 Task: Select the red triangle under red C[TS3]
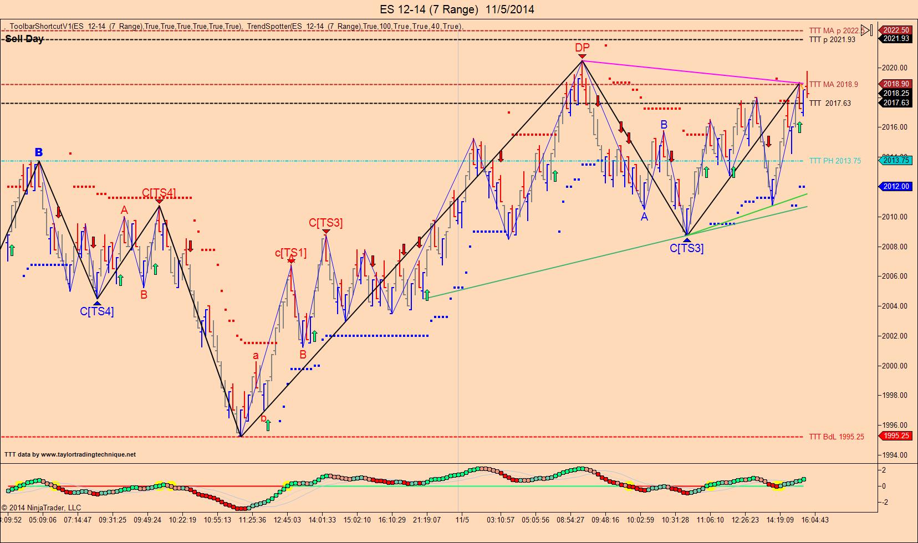point(326,232)
